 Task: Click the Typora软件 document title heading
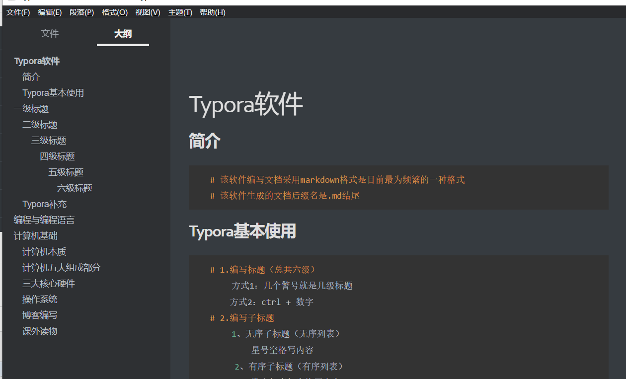245,104
